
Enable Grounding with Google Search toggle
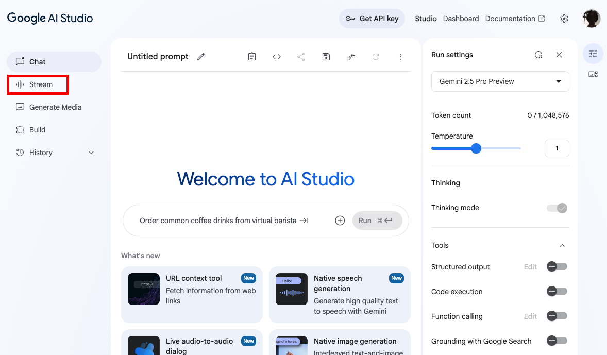point(557,341)
